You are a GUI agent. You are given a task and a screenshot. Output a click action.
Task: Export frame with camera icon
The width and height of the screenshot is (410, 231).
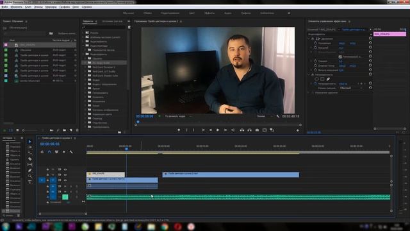tap(257, 130)
